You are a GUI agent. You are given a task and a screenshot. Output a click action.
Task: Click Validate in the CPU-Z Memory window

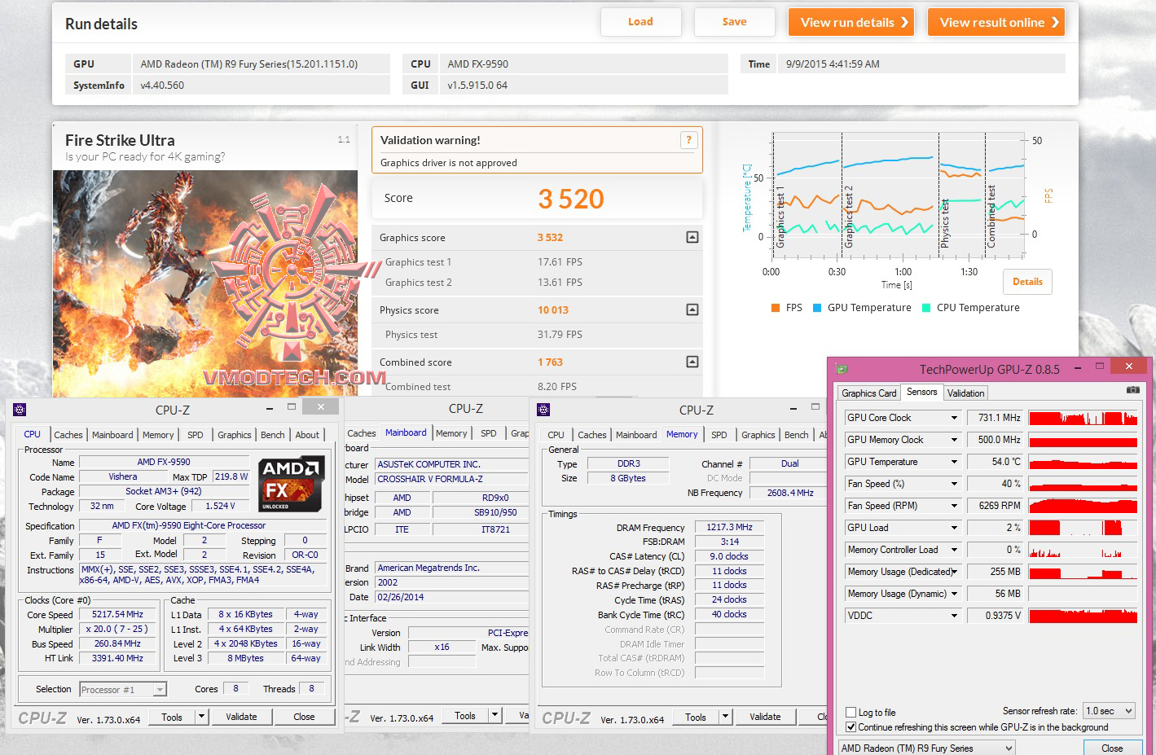click(x=765, y=717)
